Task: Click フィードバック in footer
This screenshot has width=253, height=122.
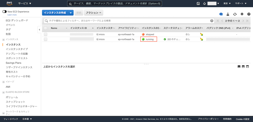Action: (11, 119)
